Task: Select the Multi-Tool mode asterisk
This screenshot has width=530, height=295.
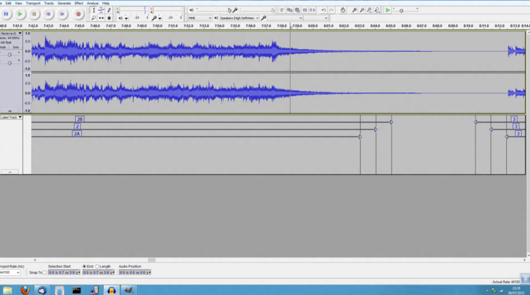Action: (x=109, y=18)
